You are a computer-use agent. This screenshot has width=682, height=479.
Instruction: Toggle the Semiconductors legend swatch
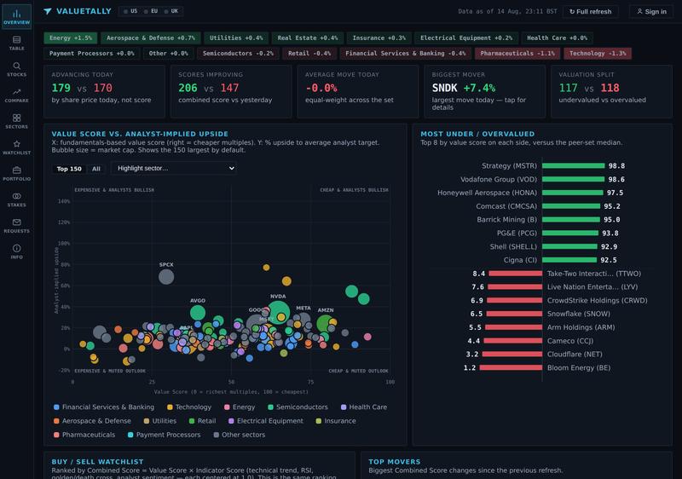coord(270,407)
